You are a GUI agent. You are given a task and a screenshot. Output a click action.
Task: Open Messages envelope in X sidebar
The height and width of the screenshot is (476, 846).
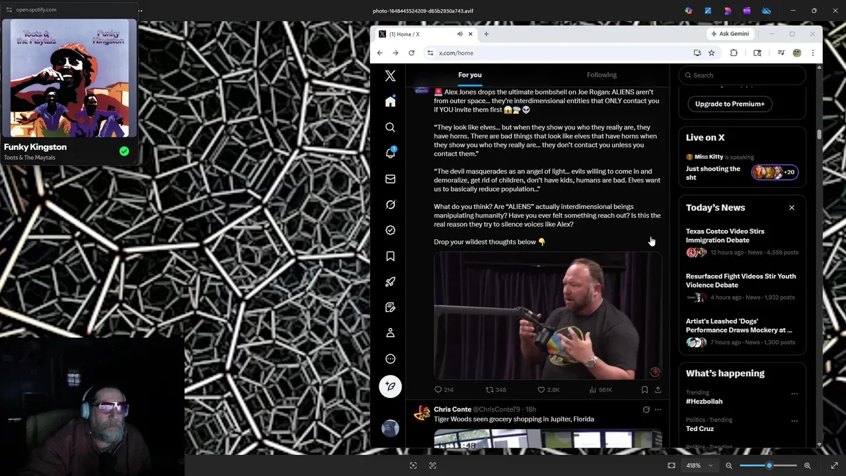click(390, 178)
